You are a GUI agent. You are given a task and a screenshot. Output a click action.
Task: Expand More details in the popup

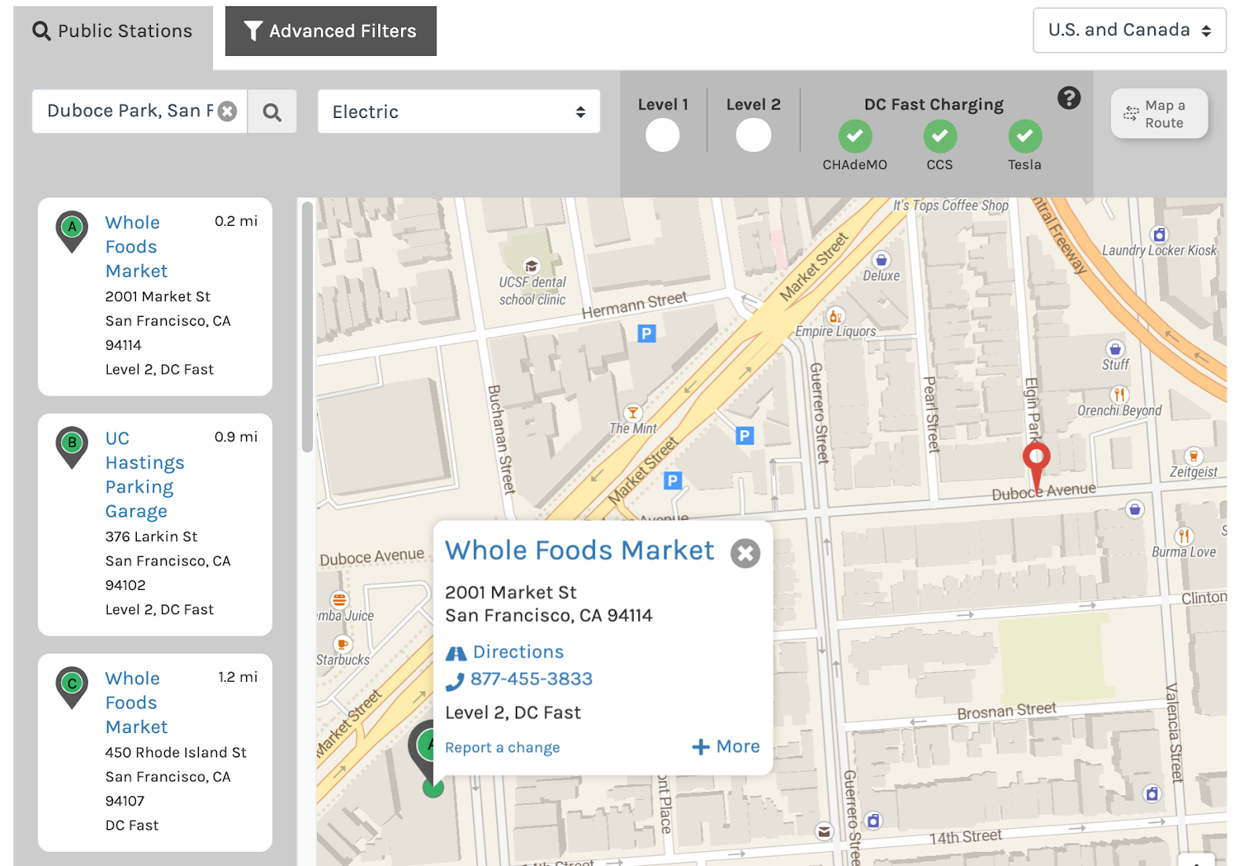tap(726, 746)
